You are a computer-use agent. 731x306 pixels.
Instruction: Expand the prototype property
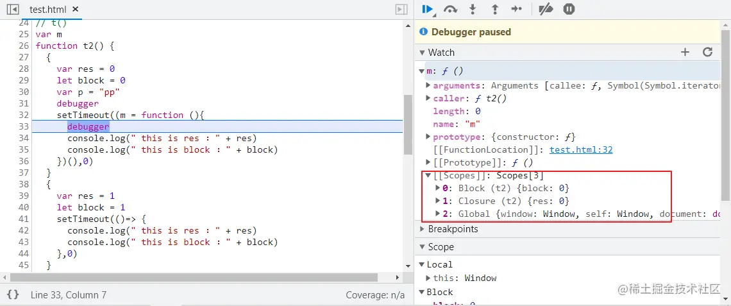click(x=428, y=137)
